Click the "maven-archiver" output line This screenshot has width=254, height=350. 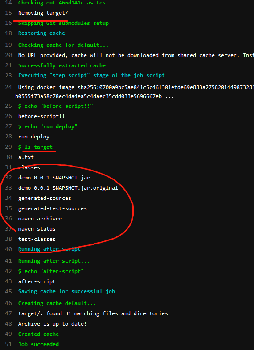(x=40, y=219)
